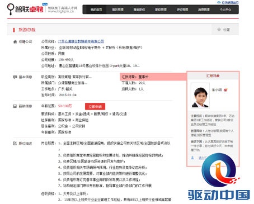Go to the 搜索职位 tab

tap(139, 10)
